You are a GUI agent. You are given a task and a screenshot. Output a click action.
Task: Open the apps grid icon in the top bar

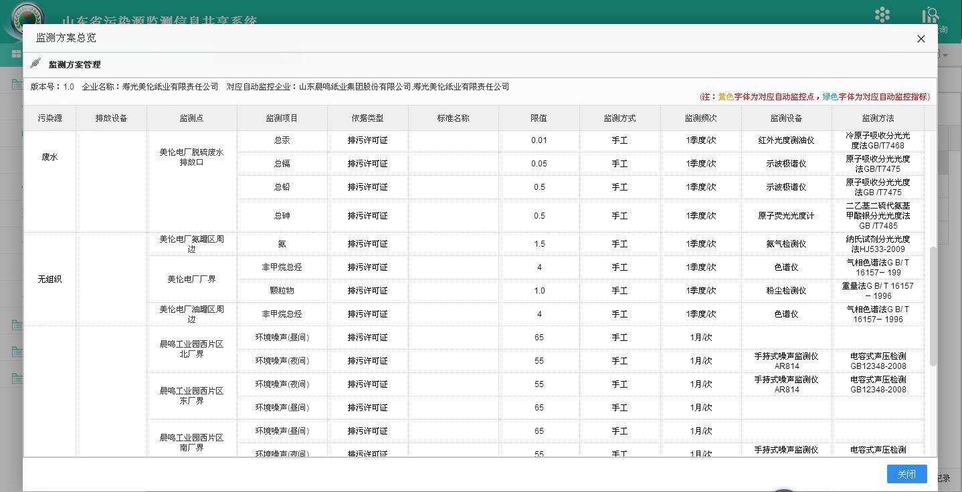point(882,15)
